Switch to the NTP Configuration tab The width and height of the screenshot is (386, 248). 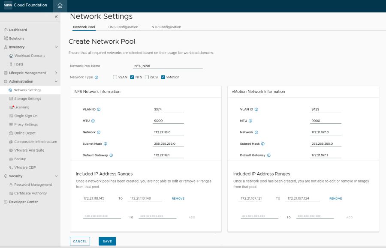(x=166, y=27)
